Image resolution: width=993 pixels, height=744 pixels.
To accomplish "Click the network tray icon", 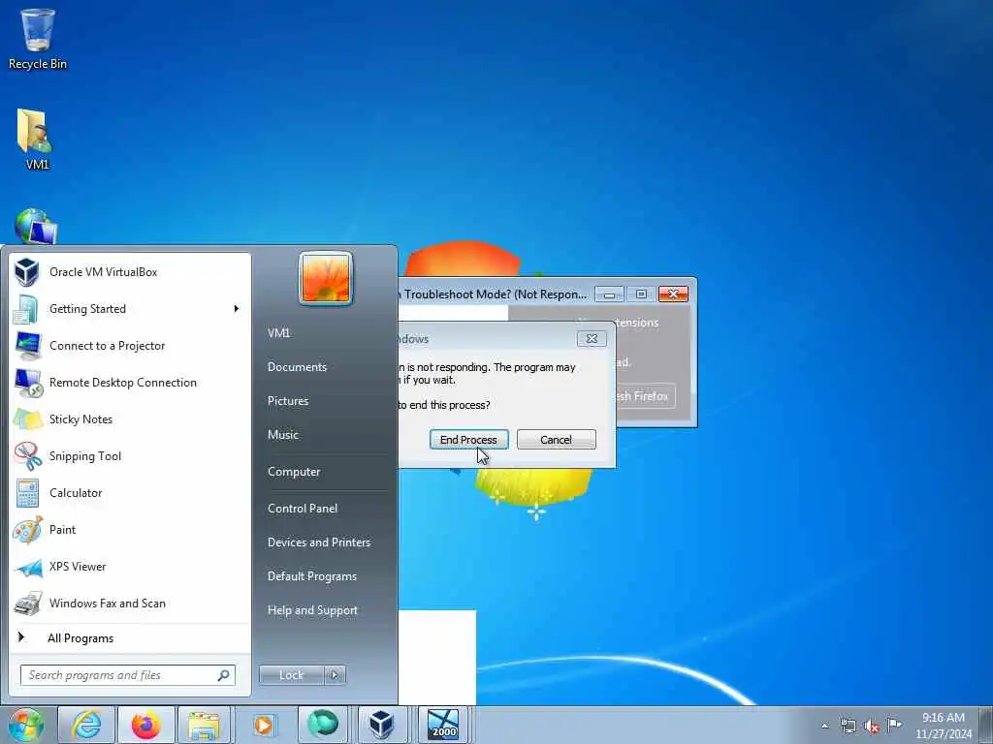I will point(848,727).
